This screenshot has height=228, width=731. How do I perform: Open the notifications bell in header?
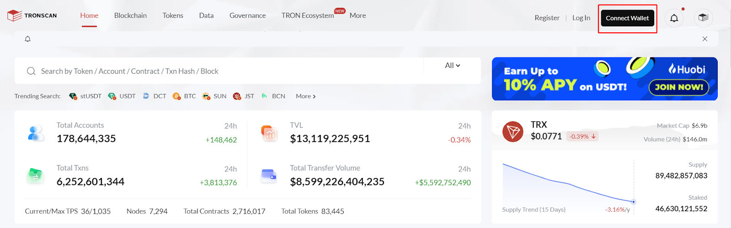674,18
